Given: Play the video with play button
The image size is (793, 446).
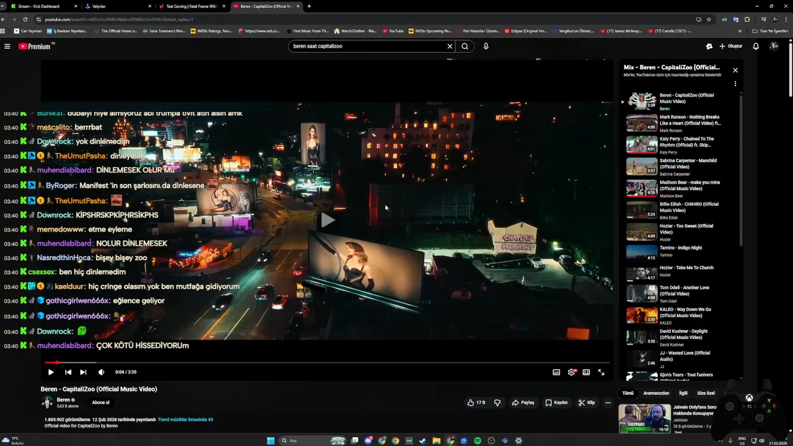Looking at the screenshot, I should coord(51,372).
